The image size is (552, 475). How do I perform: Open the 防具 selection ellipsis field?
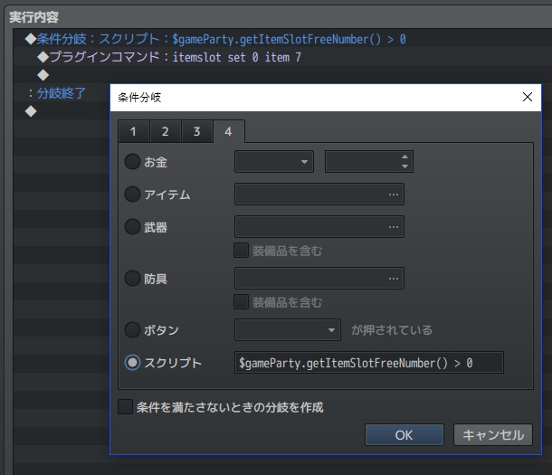[319, 279]
